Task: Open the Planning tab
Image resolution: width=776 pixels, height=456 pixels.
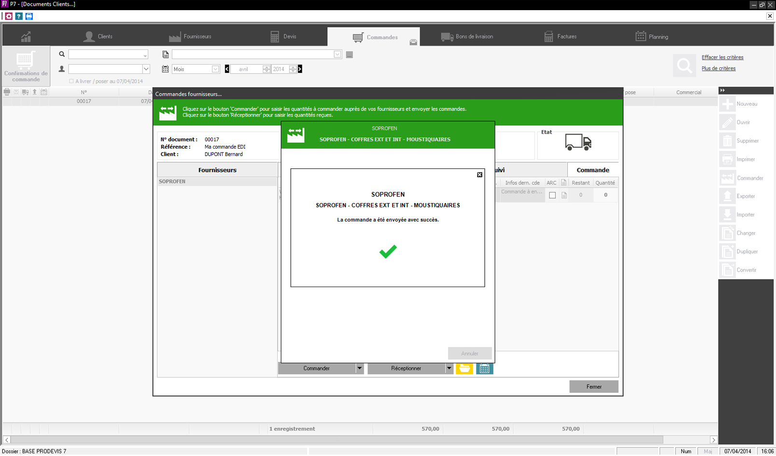Action: 652,37
